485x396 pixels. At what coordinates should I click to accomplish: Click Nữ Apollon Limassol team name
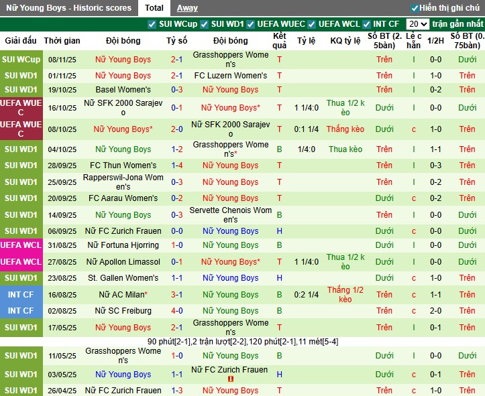click(123, 261)
